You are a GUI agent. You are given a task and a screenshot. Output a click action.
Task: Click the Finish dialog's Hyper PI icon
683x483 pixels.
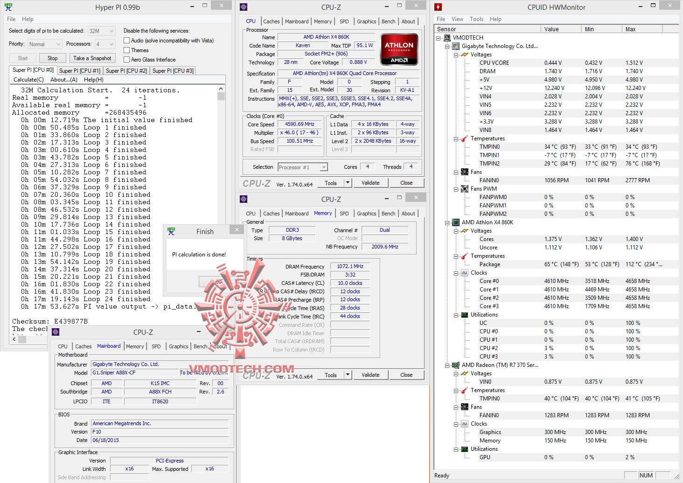tap(171, 231)
